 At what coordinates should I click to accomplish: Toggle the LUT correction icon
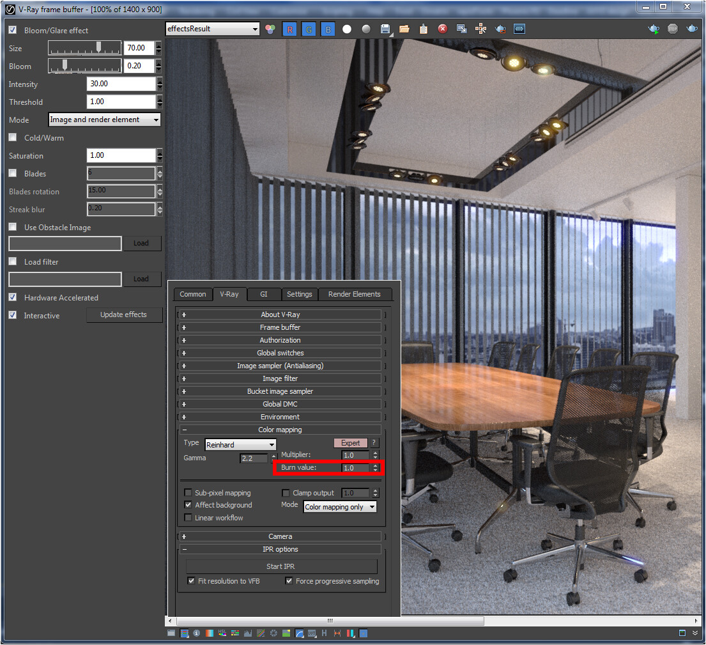tap(312, 633)
